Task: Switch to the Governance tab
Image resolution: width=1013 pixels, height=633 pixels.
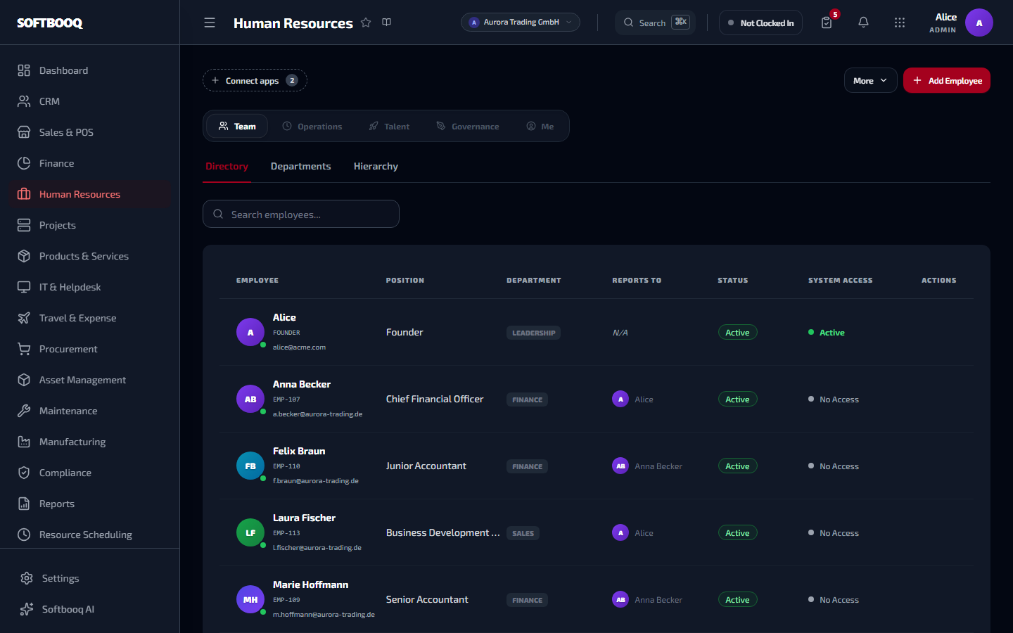Action: [x=468, y=126]
